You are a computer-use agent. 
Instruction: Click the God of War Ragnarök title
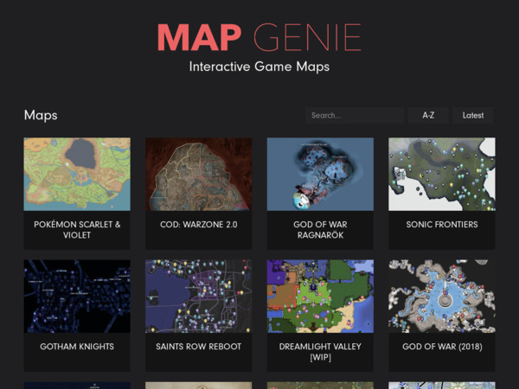click(320, 230)
